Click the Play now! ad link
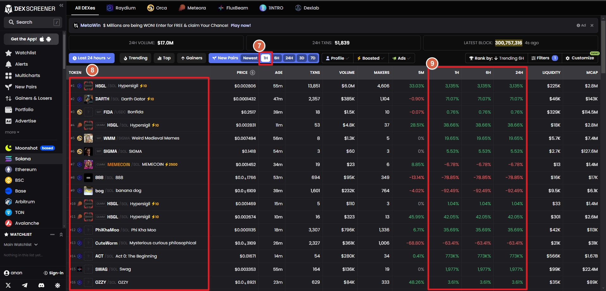This screenshot has height=291, width=606. (241, 25)
